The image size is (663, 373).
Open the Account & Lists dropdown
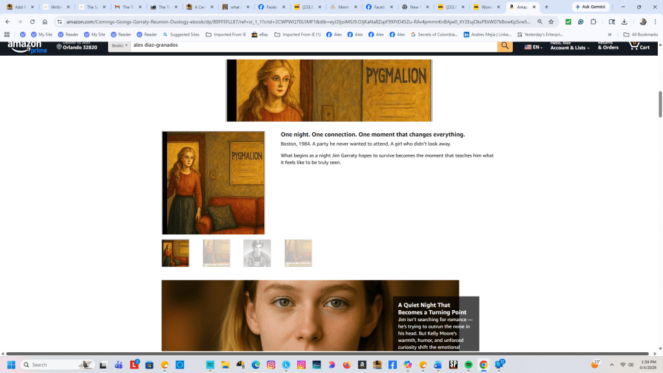click(x=568, y=47)
